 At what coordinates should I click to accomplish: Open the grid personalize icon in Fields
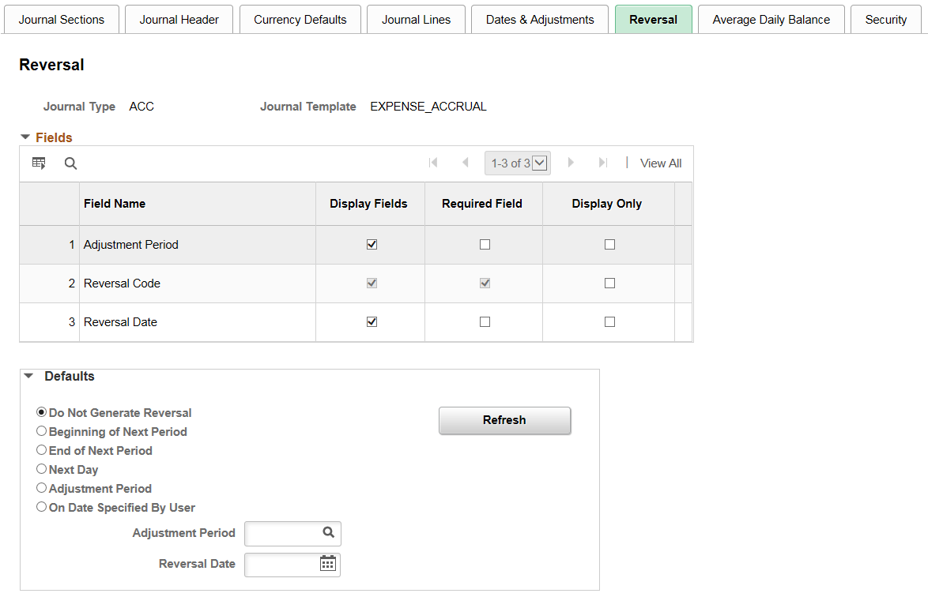(39, 163)
